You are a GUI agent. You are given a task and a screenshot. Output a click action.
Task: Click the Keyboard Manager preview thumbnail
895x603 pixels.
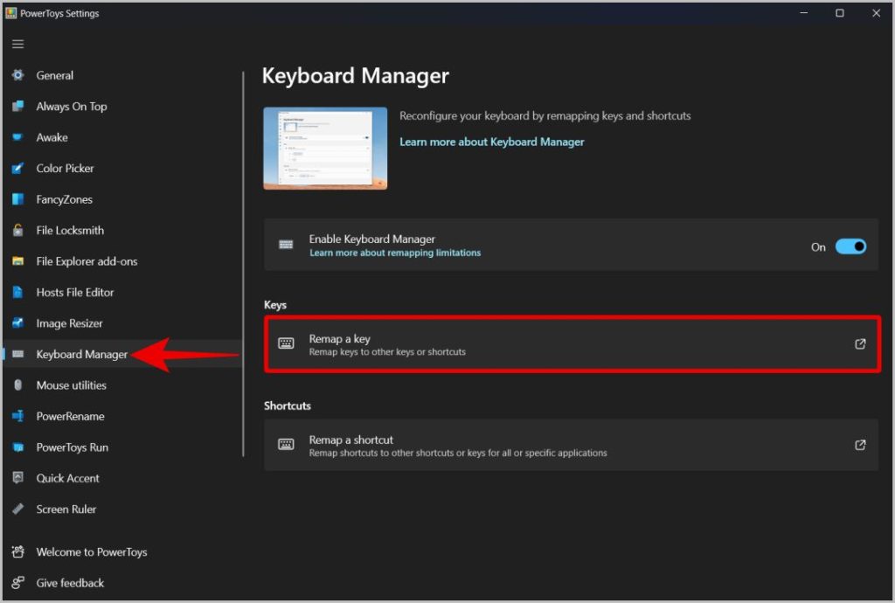(325, 149)
